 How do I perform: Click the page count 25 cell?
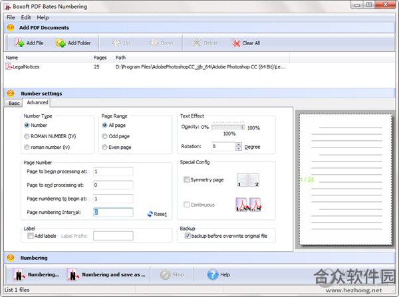(x=96, y=67)
